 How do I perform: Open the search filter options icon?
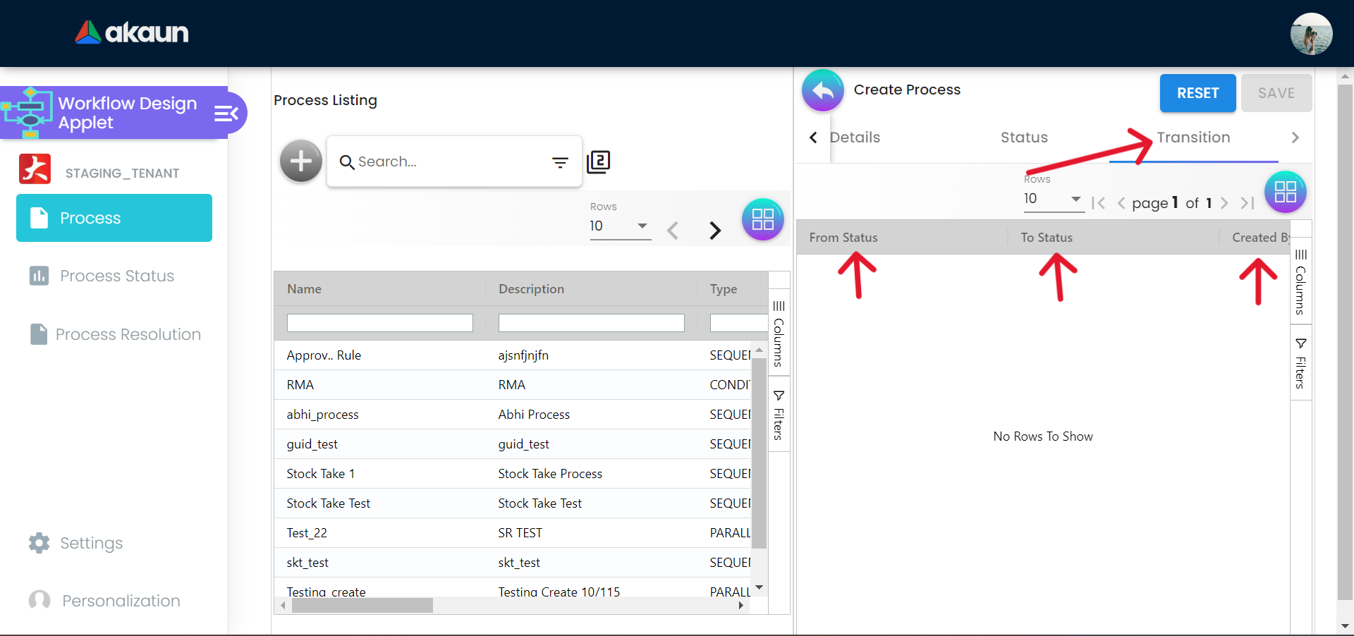[560, 163]
